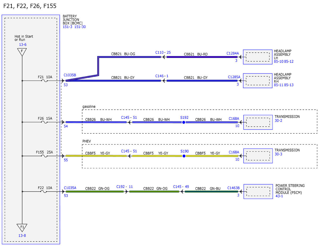The width and height of the screenshot is (319, 246).
Task: Select the C1463B connector label
Action: coord(233,187)
